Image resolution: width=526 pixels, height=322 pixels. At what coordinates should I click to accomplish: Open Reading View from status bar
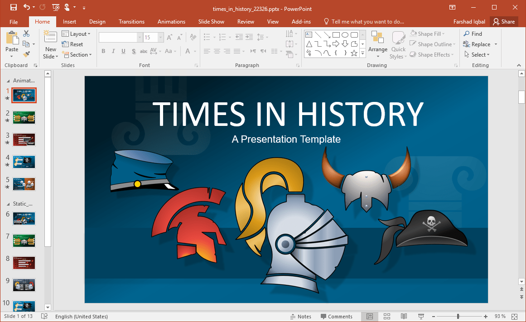pos(404,316)
